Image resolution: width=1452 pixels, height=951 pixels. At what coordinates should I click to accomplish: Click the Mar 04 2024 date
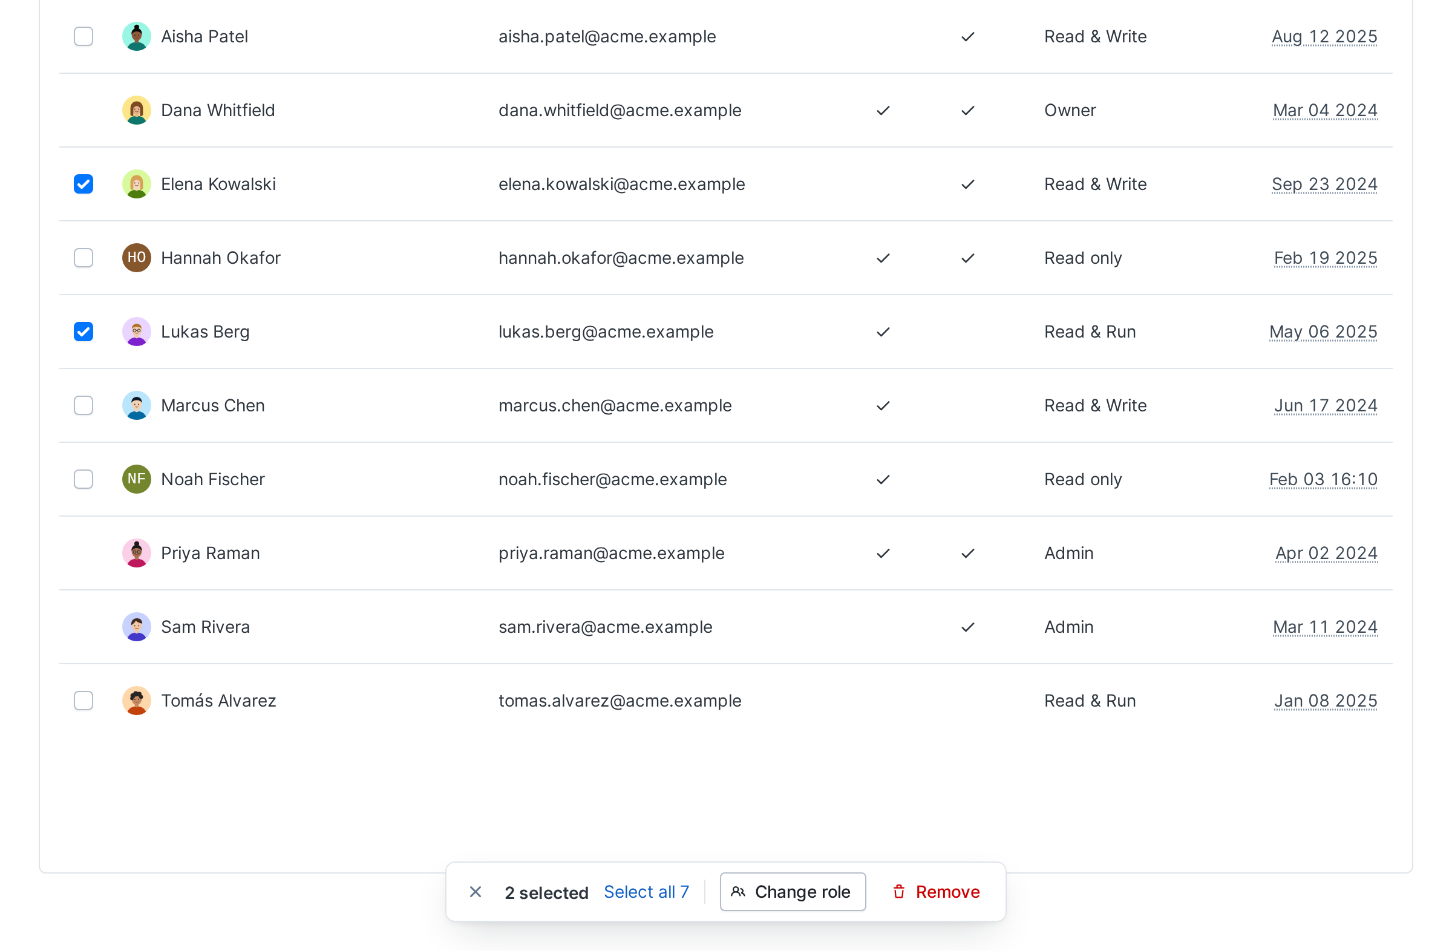(1325, 111)
